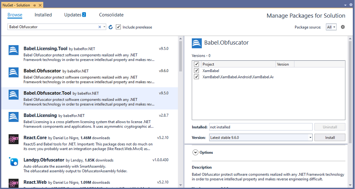Click the Babel.Licensing.Tool package icon
This screenshot has height=189, width=355.
[14, 50]
